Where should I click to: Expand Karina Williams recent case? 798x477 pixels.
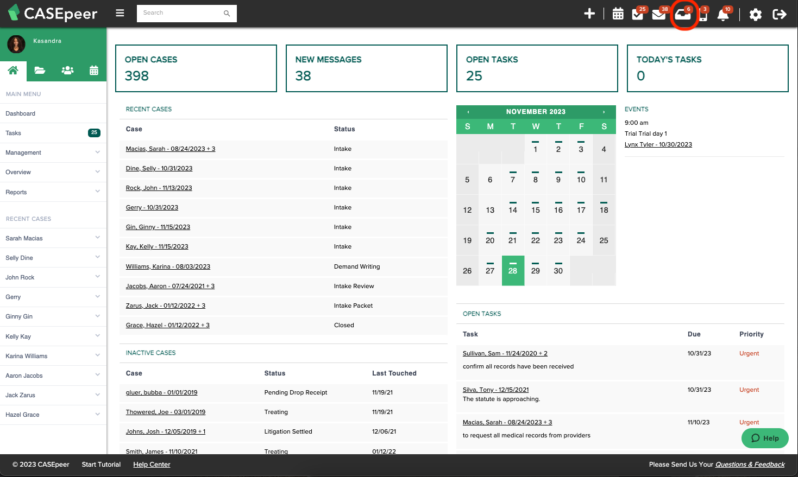[53, 356]
